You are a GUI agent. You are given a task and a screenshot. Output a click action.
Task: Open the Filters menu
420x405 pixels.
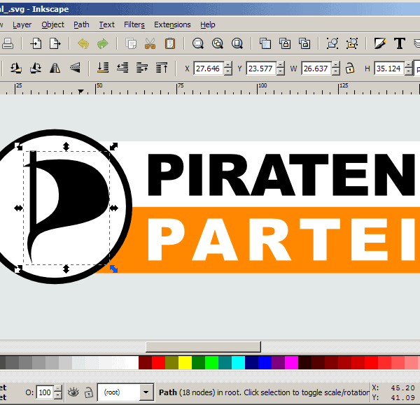(x=134, y=24)
